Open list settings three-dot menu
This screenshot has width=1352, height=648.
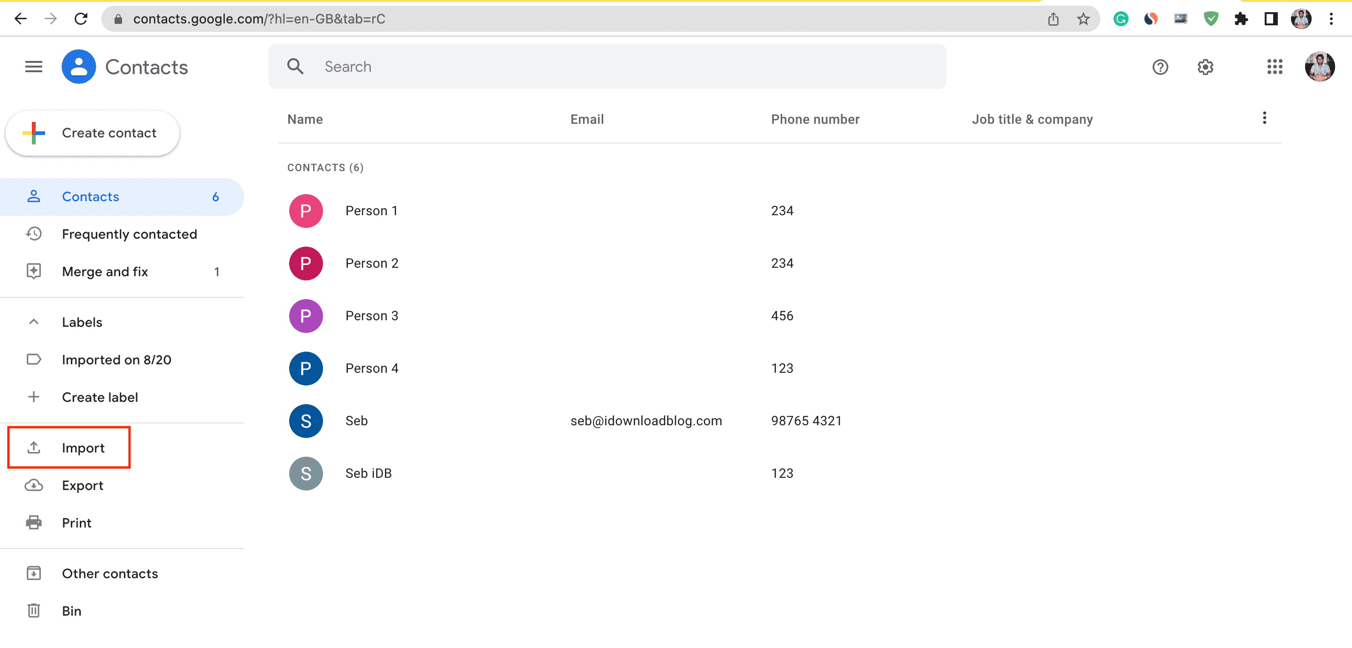[1264, 118]
